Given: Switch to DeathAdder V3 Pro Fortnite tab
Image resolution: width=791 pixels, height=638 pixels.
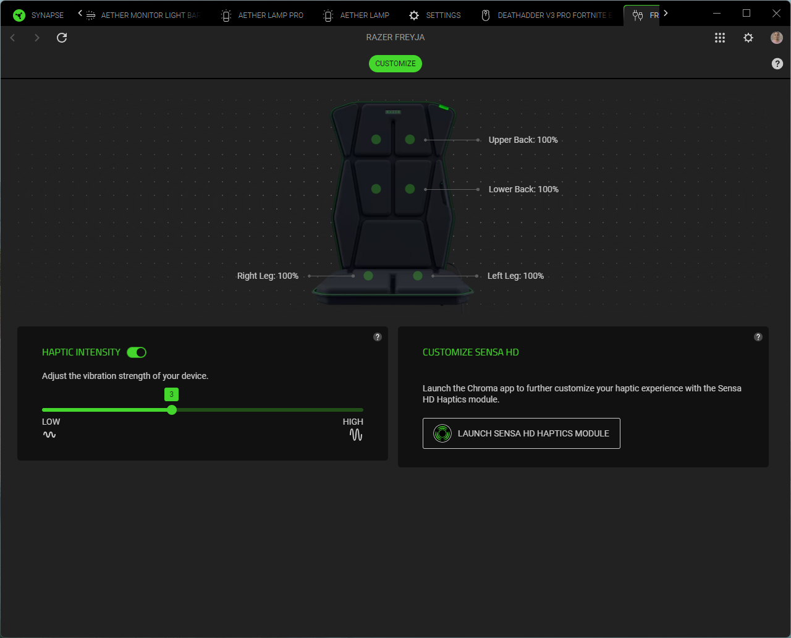Looking at the screenshot, I should [546, 15].
